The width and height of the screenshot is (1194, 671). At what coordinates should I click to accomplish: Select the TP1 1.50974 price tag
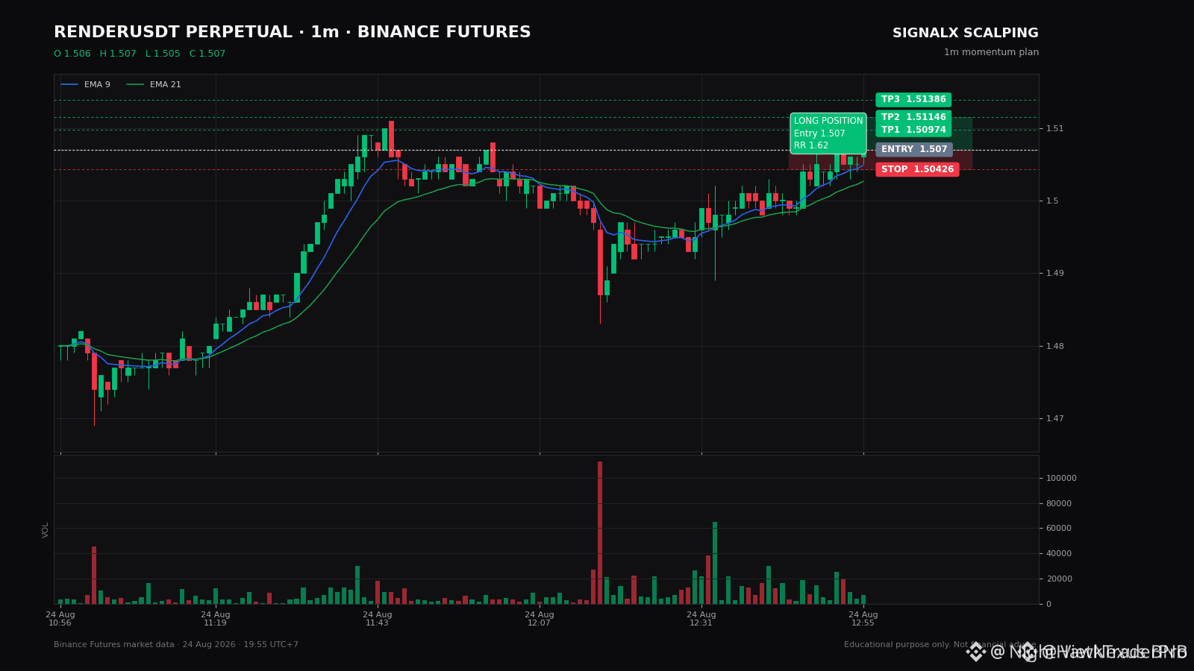tap(913, 130)
